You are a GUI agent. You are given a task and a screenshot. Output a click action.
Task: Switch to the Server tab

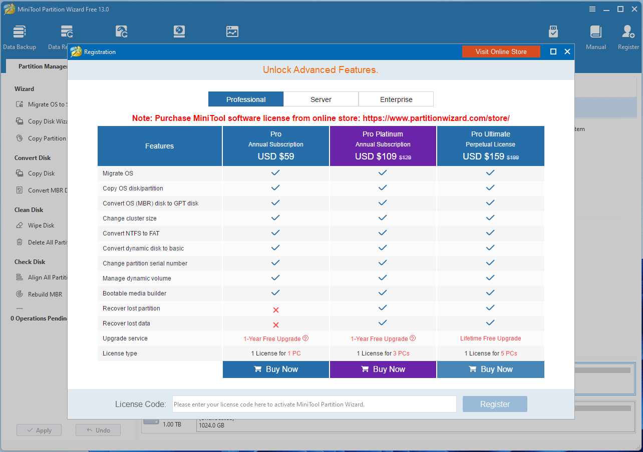[321, 99]
